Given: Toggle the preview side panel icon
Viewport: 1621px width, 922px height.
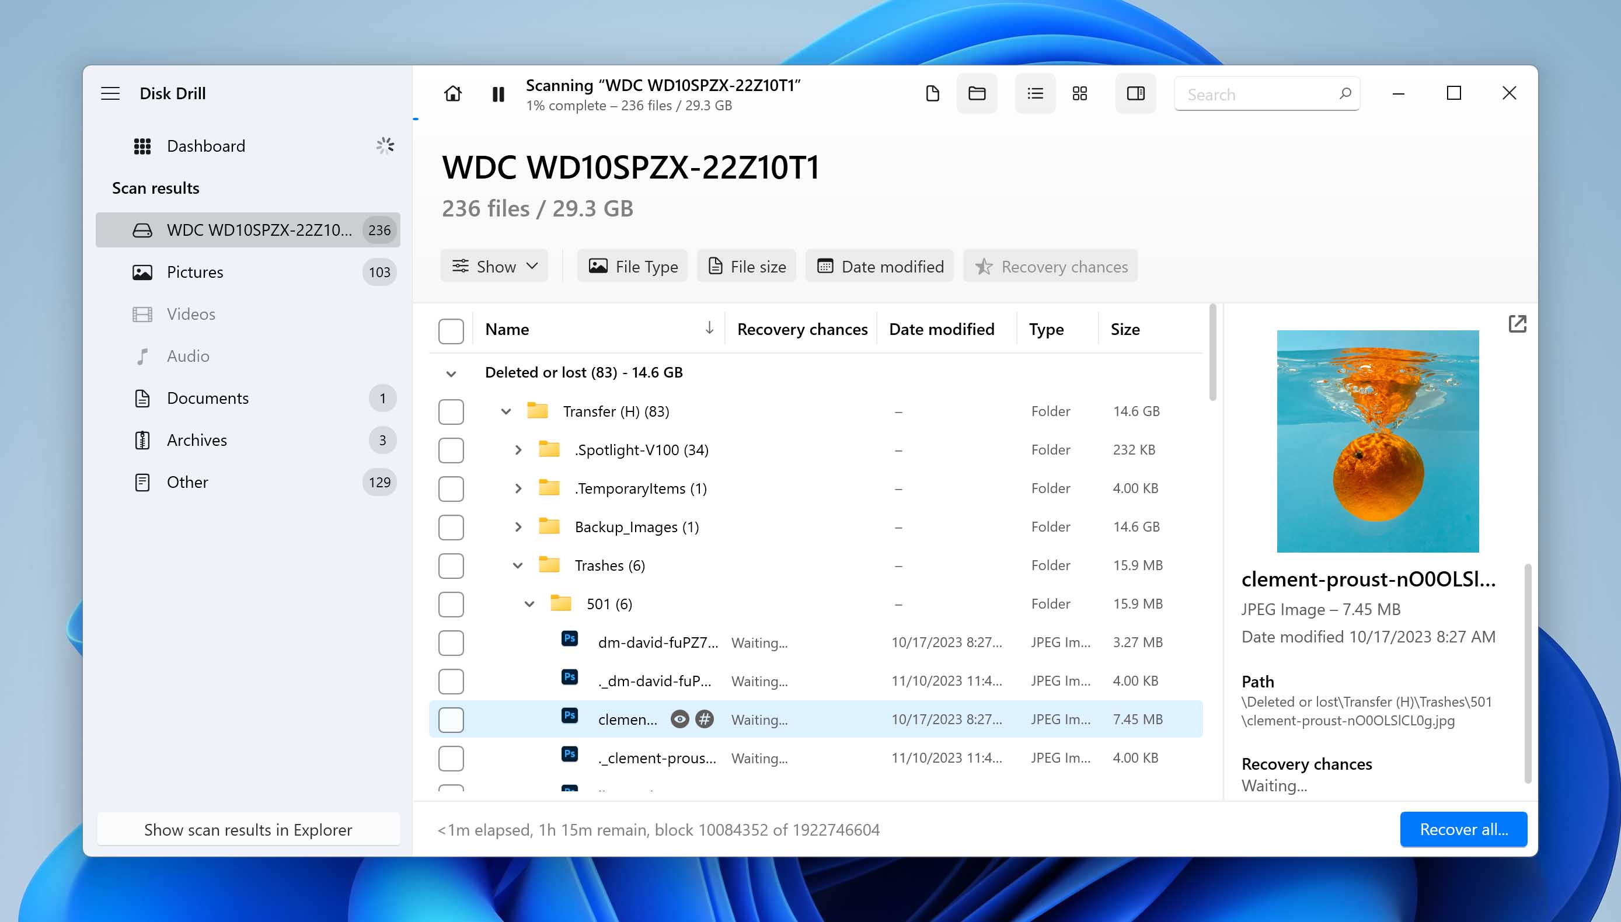Looking at the screenshot, I should [x=1135, y=94].
